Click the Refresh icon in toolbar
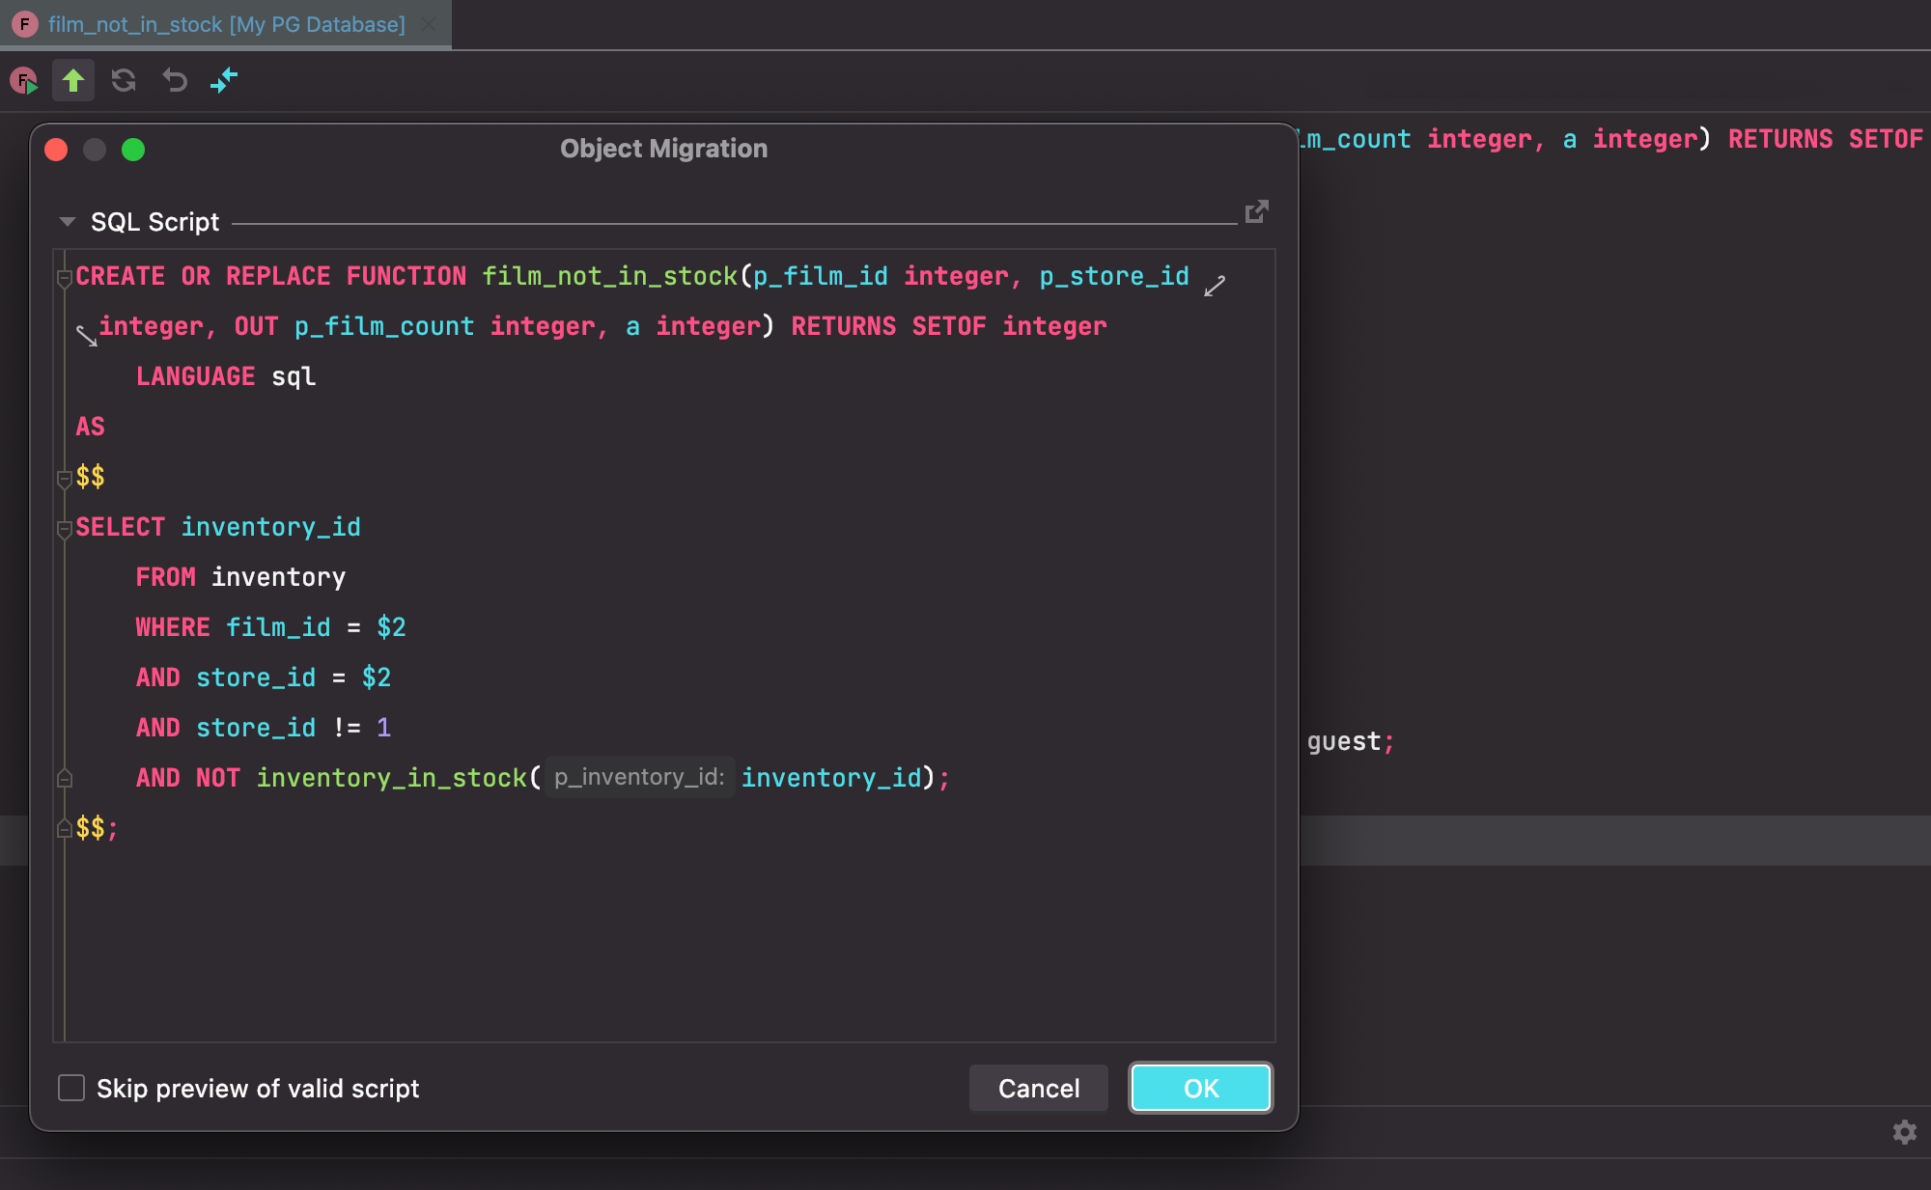The width and height of the screenshot is (1931, 1190). click(x=124, y=80)
